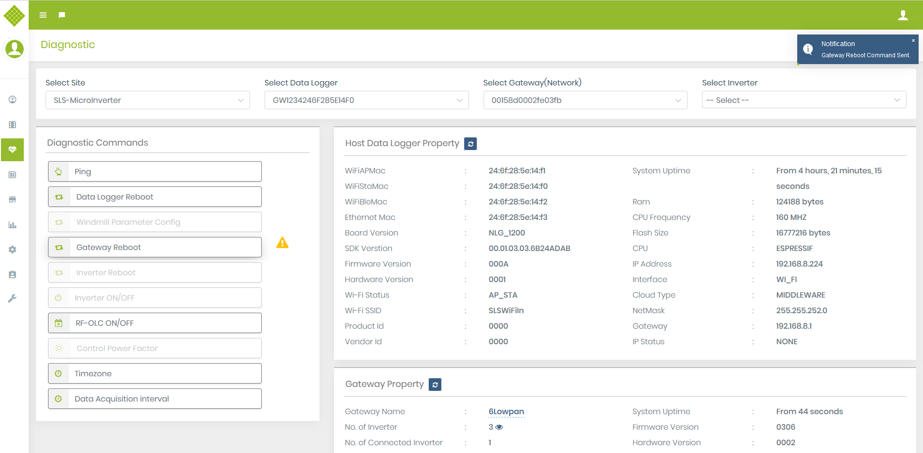923x453 pixels.
Task: Expand the Select Site dropdown
Action: pos(148,100)
